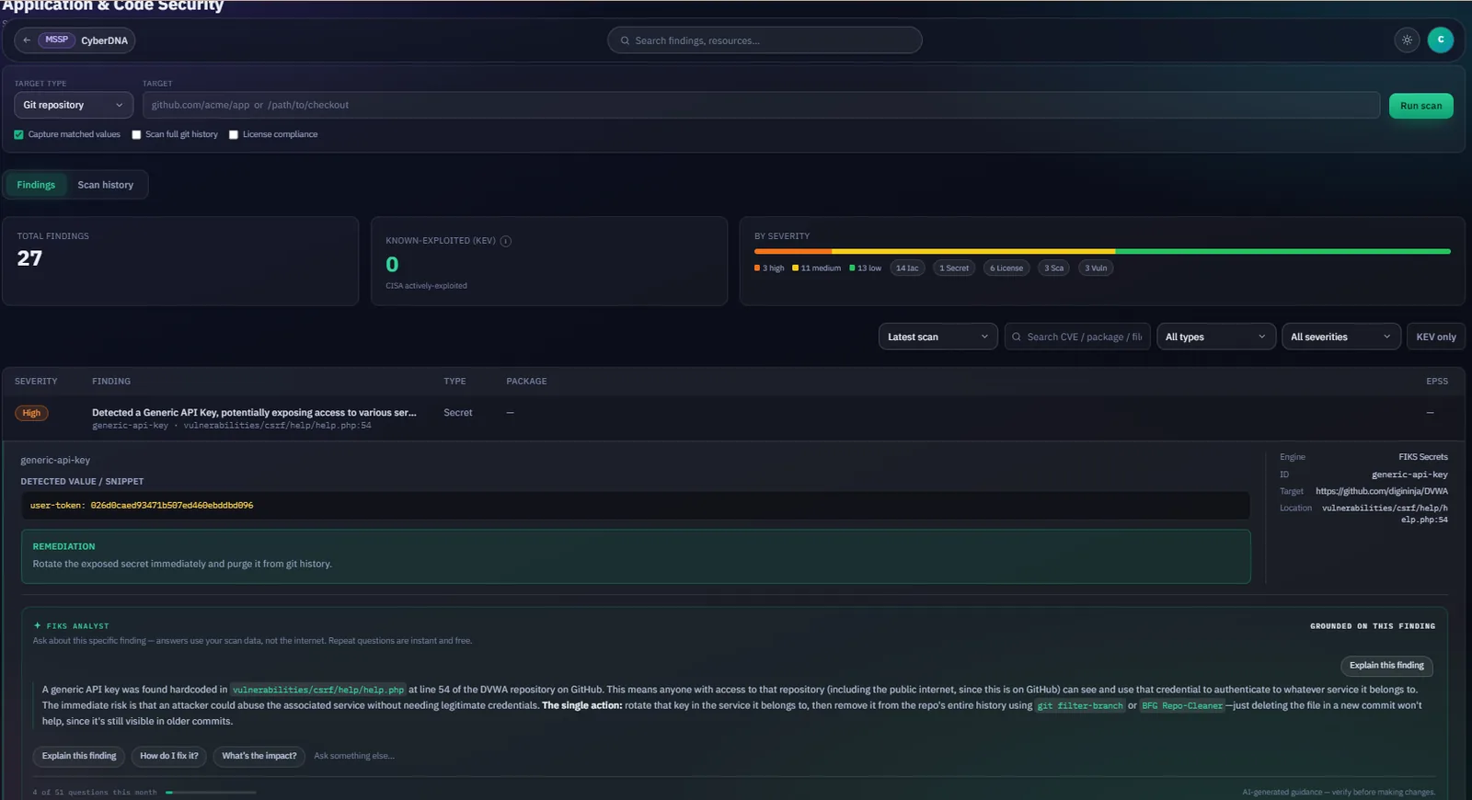
Task: Focus the Ask something else input
Action: [x=354, y=756]
